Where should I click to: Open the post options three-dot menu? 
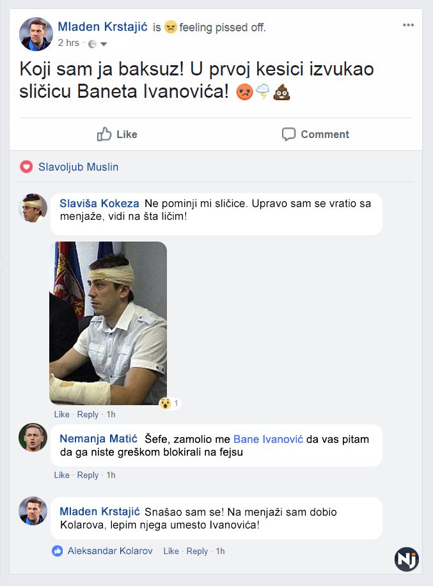tap(408, 25)
